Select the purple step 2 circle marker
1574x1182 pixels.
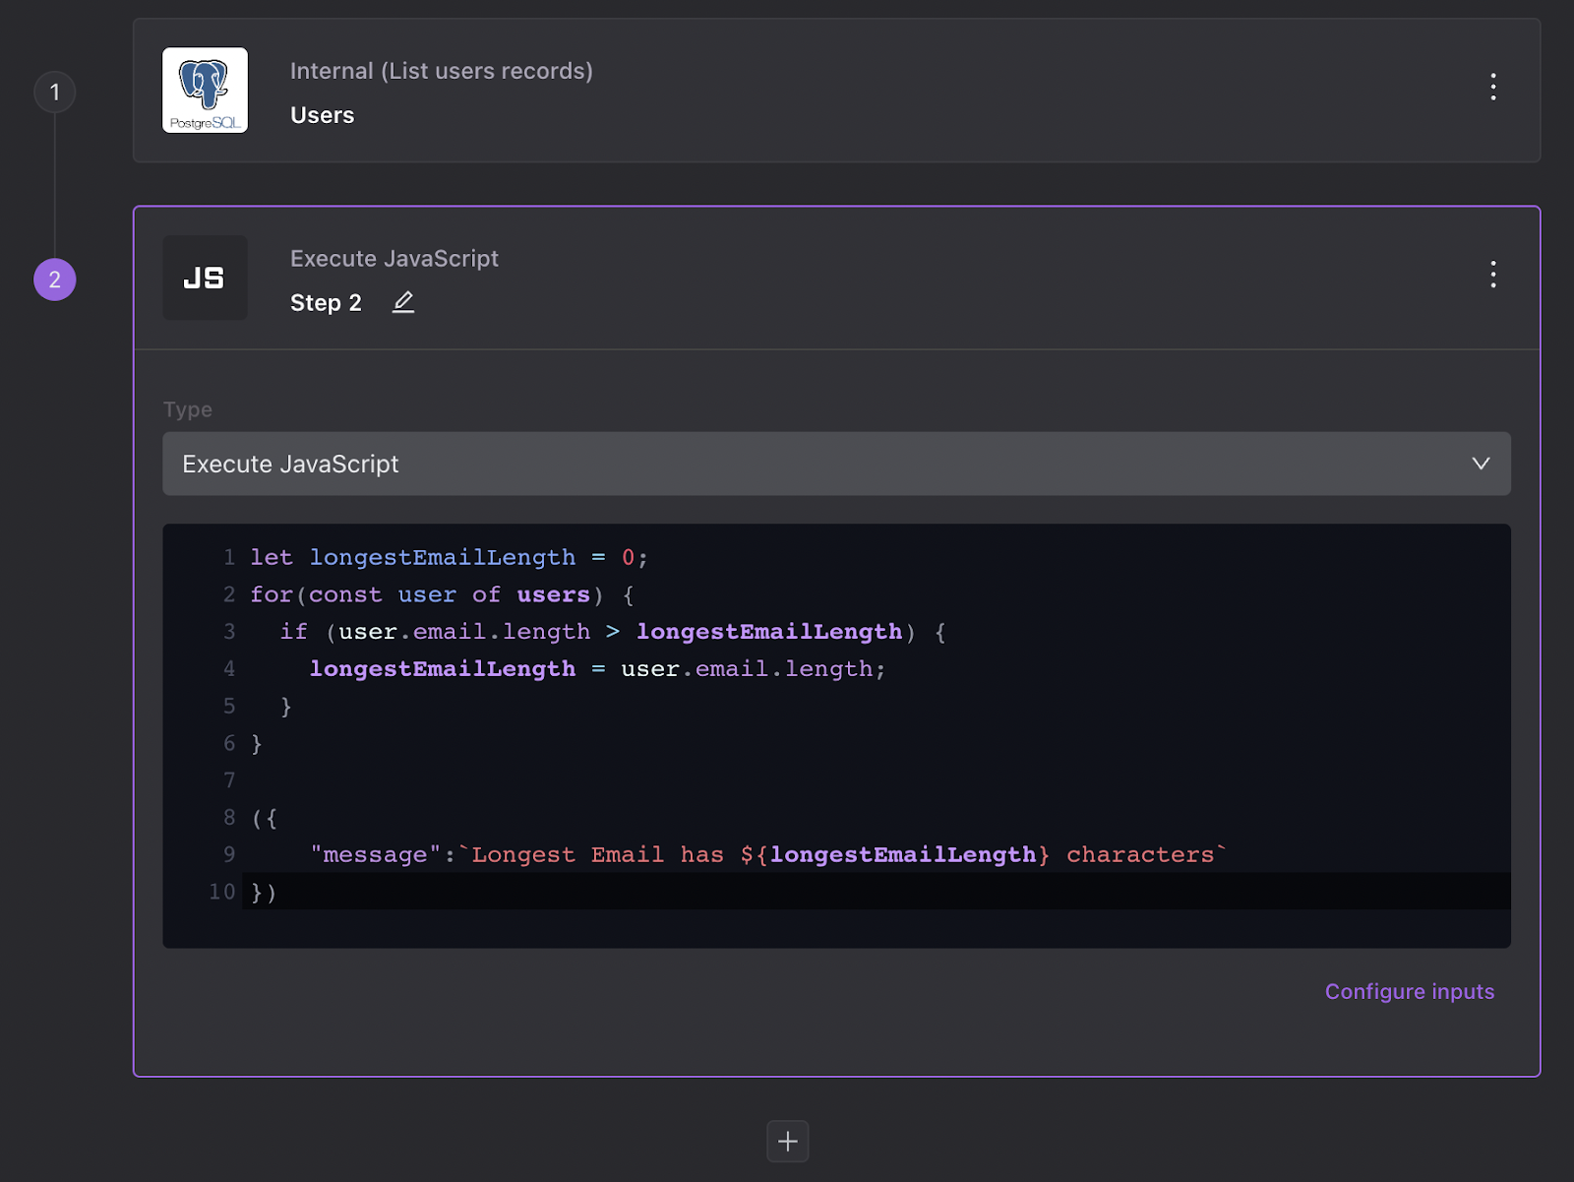55,280
